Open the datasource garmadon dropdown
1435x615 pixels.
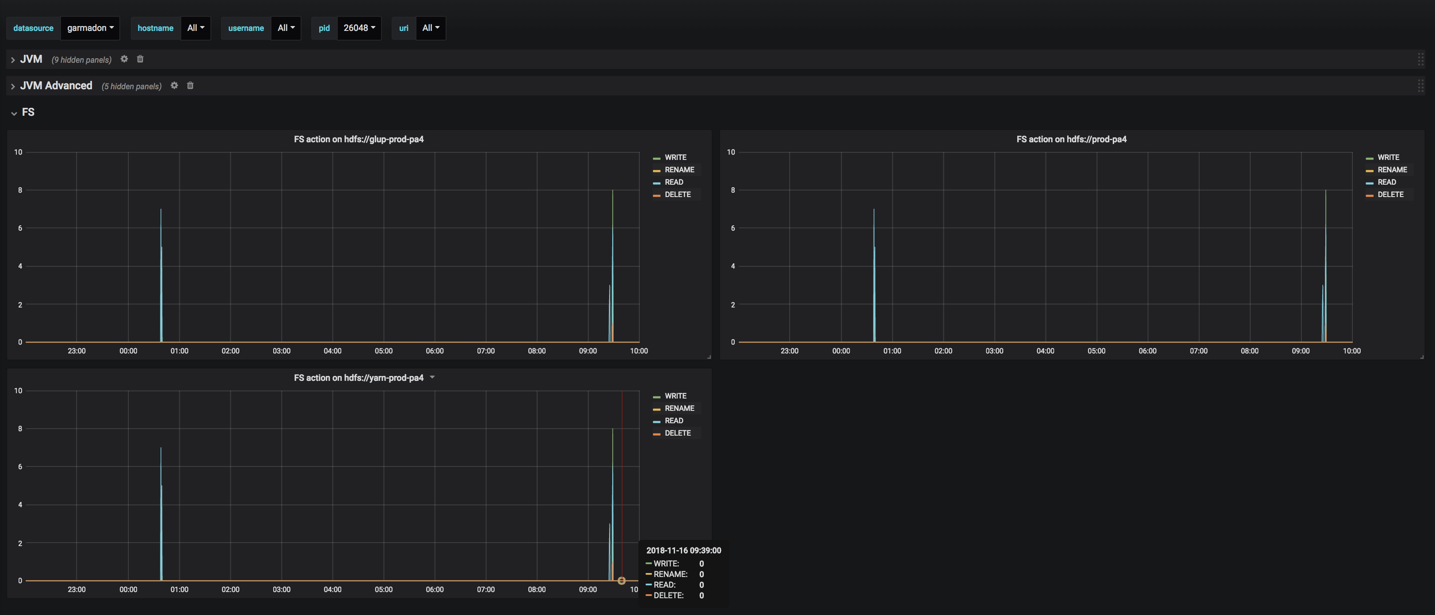(x=90, y=28)
